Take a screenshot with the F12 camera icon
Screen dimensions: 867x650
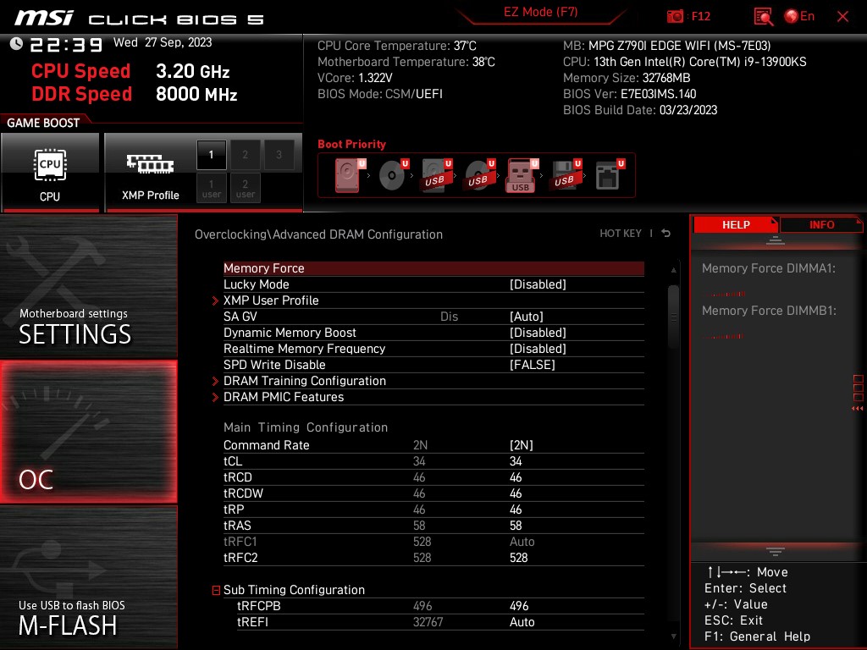click(x=675, y=17)
